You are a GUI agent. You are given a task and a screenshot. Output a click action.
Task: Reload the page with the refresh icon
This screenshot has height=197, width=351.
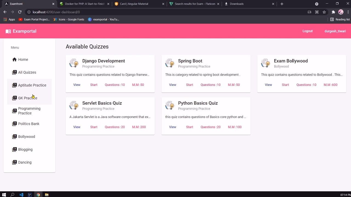20,12
